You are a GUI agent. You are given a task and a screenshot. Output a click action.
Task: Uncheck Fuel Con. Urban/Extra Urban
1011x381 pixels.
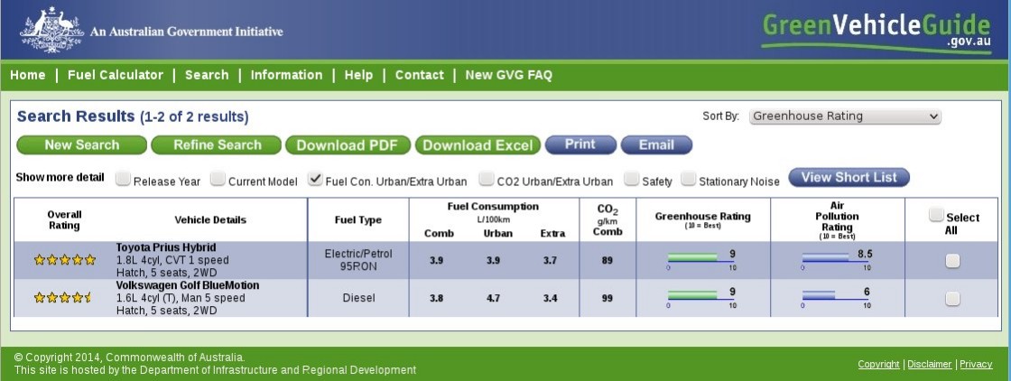click(315, 179)
